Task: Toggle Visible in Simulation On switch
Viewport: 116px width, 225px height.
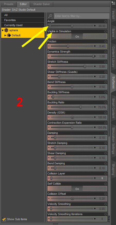Action: pyautogui.click(x=77, y=36)
